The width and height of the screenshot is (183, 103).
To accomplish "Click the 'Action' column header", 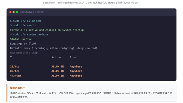I will coord(56,57).
